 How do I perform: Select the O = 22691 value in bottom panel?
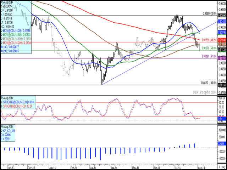click(x=6, y=135)
